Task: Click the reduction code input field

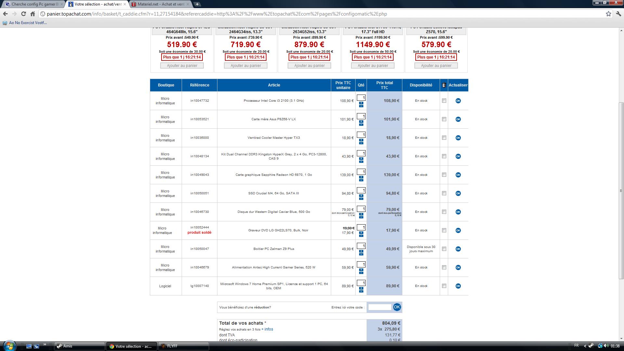Action: point(379,307)
